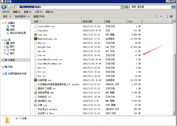
Task: Click the 最近访问的位置 icon
Action: click(8, 33)
